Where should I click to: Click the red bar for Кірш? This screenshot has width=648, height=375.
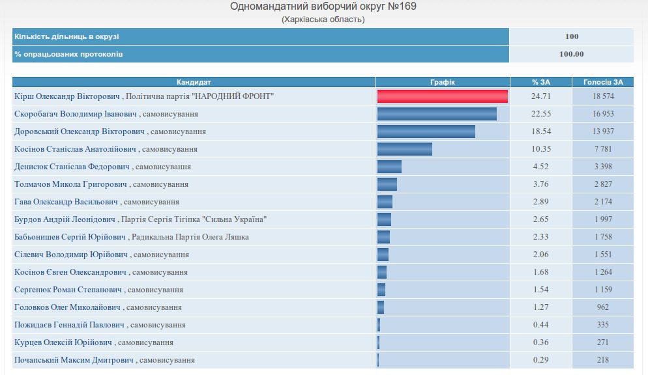442,96
